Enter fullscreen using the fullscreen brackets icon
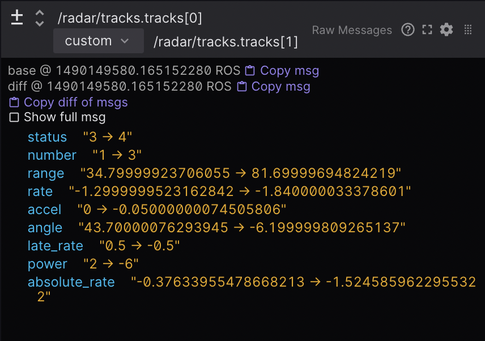This screenshot has height=341, width=485. point(428,30)
